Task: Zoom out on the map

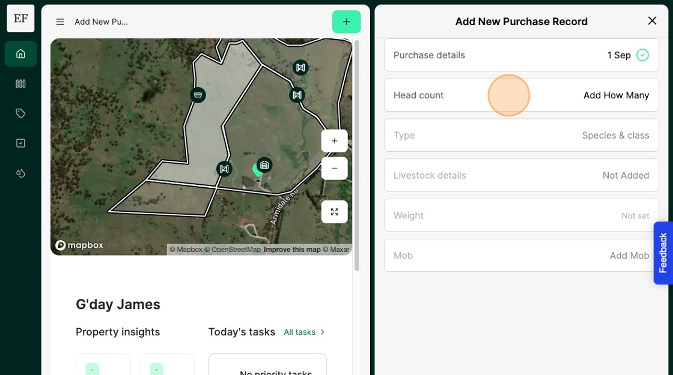Action: tap(334, 169)
